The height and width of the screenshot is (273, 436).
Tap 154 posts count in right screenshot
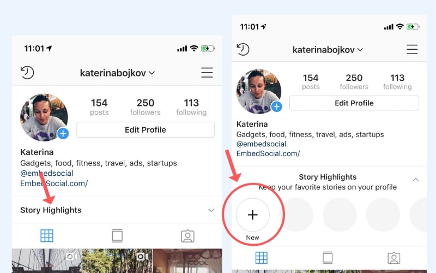tap(311, 82)
